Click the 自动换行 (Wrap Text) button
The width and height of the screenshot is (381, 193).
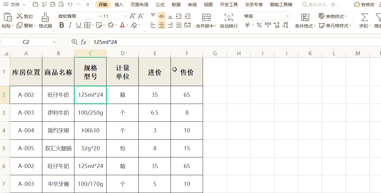(229, 21)
